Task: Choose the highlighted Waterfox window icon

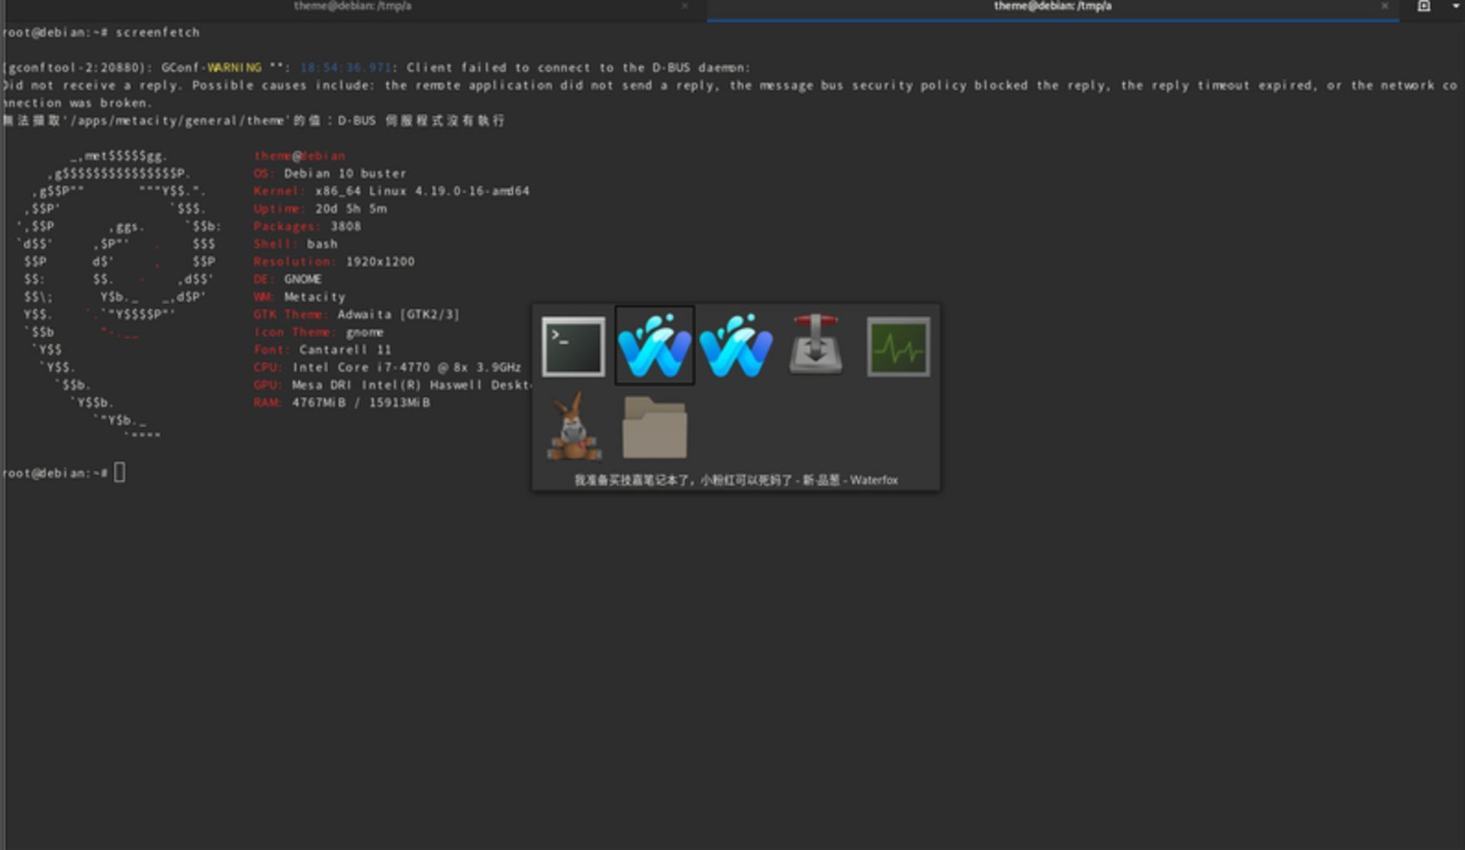Action: [x=655, y=347]
